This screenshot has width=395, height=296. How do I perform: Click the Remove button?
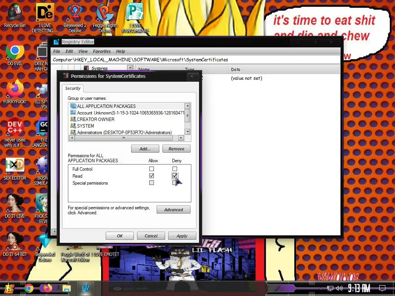coord(176,149)
